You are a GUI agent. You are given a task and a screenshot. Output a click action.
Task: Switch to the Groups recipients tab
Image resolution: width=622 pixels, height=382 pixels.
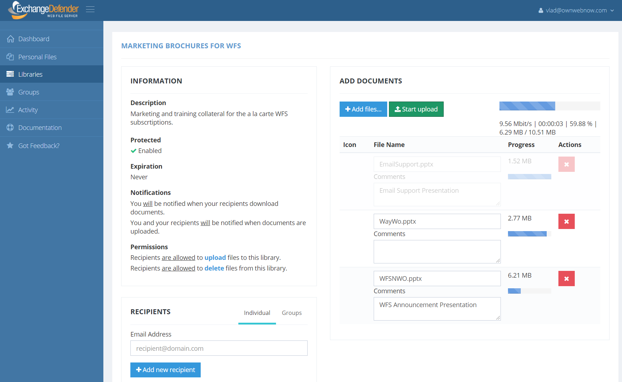(x=292, y=313)
